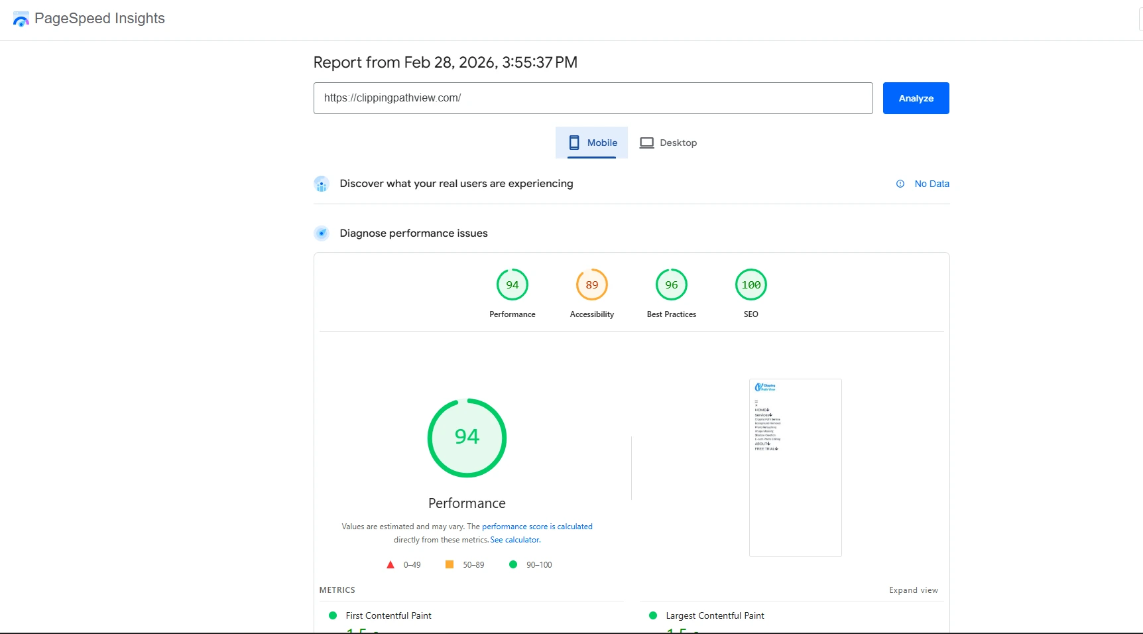Click the No Data link text
Viewport: 1143px width, 634px height.
point(932,184)
